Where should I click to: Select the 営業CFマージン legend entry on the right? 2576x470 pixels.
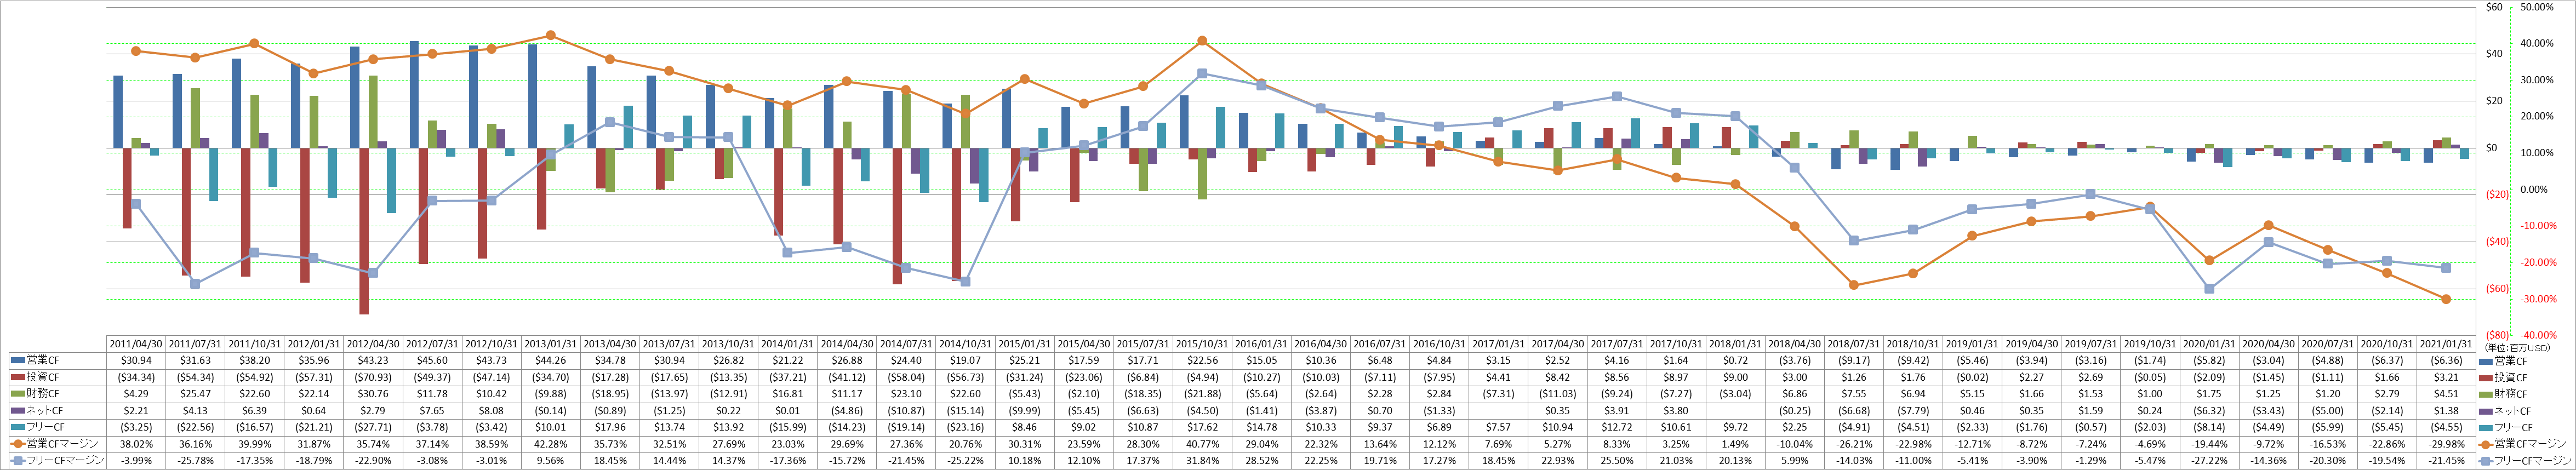click(x=2523, y=444)
